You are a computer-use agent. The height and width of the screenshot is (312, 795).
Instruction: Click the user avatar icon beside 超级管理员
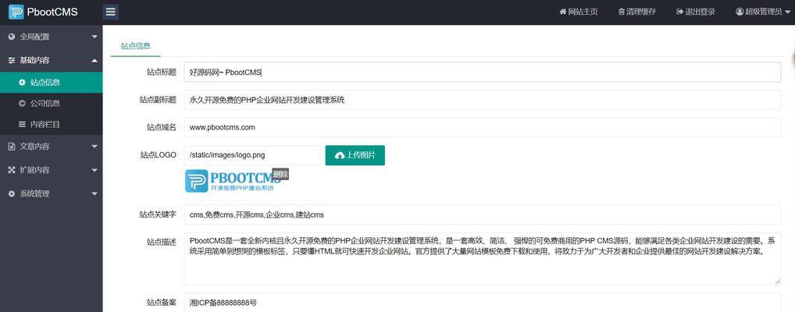[740, 12]
